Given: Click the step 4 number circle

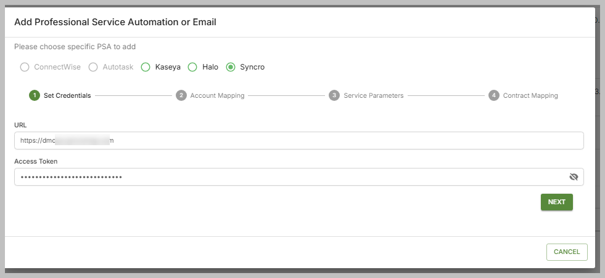Looking at the screenshot, I should (x=493, y=95).
